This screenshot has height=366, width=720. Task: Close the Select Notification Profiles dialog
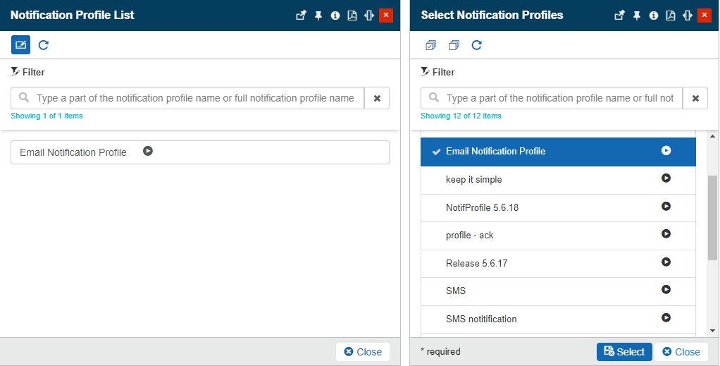click(x=681, y=352)
